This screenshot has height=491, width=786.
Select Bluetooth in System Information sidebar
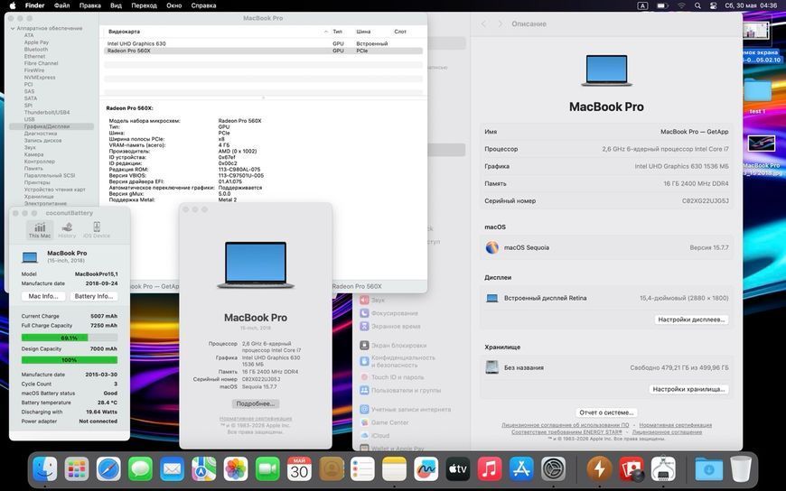(36, 50)
